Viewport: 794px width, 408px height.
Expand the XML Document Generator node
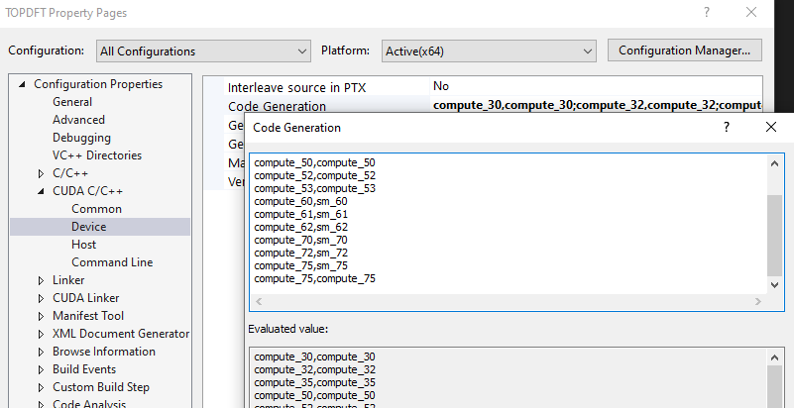click(41, 334)
